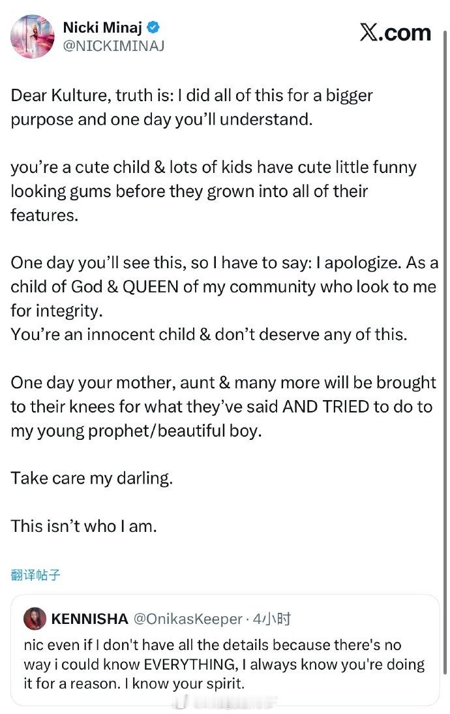
Task: Click the 'You're an innocent child' sentence
Action: 209,335
